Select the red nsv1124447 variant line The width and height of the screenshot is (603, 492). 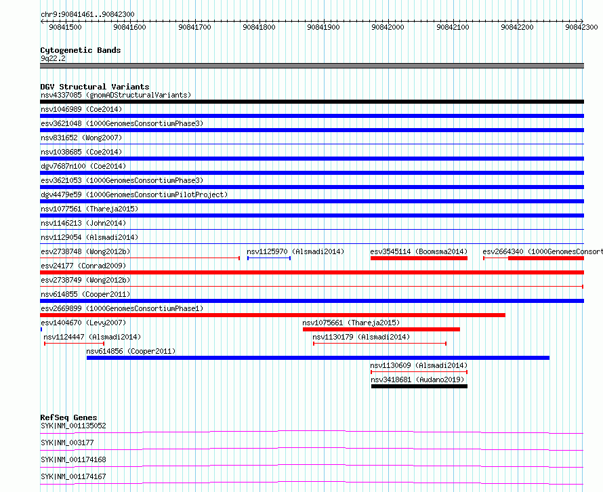tap(75, 344)
